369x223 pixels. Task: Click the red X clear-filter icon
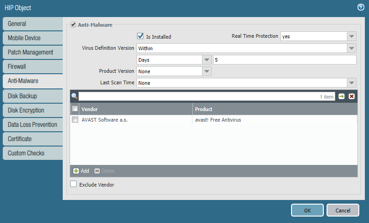tap(351, 96)
